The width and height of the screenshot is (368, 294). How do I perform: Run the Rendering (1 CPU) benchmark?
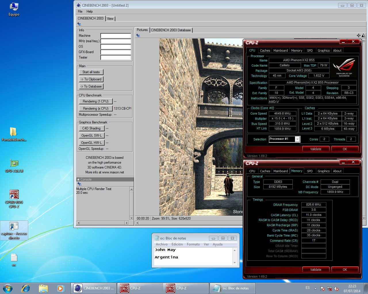point(96,101)
